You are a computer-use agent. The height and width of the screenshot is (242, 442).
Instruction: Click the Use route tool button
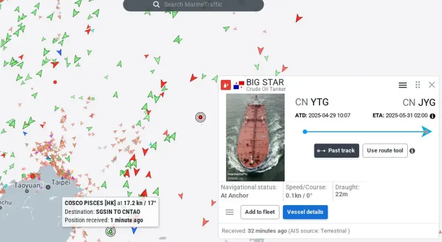click(385, 150)
